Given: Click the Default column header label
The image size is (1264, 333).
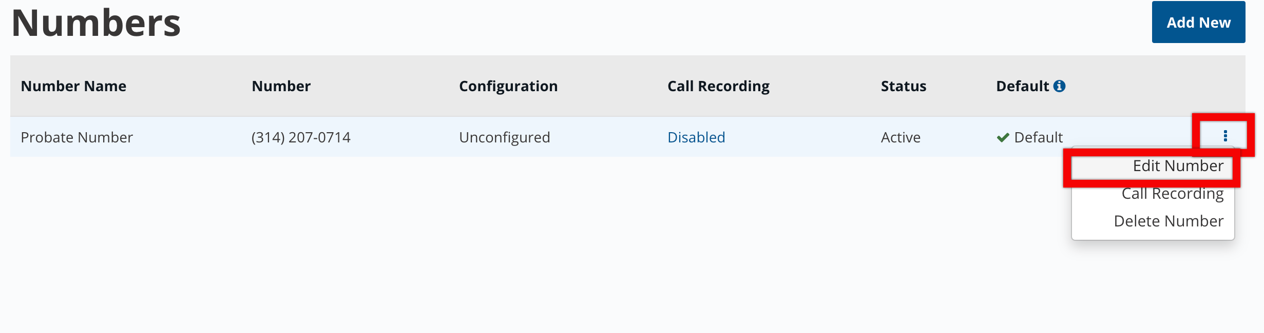Looking at the screenshot, I should pyautogui.click(x=1022, y=86).
